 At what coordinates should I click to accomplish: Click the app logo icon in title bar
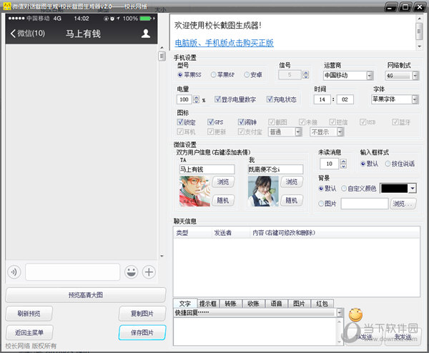[7, 6]
